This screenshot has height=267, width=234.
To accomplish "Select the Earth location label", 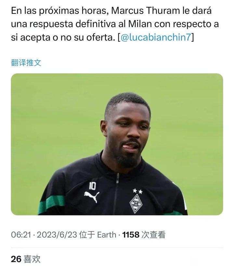I will click(107, 235).
